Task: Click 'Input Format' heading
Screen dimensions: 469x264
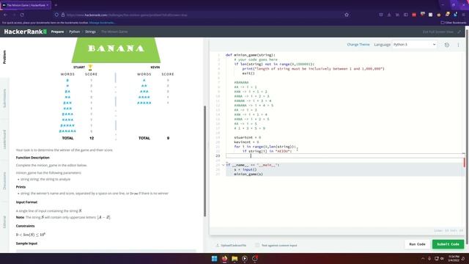Action: 26,202
